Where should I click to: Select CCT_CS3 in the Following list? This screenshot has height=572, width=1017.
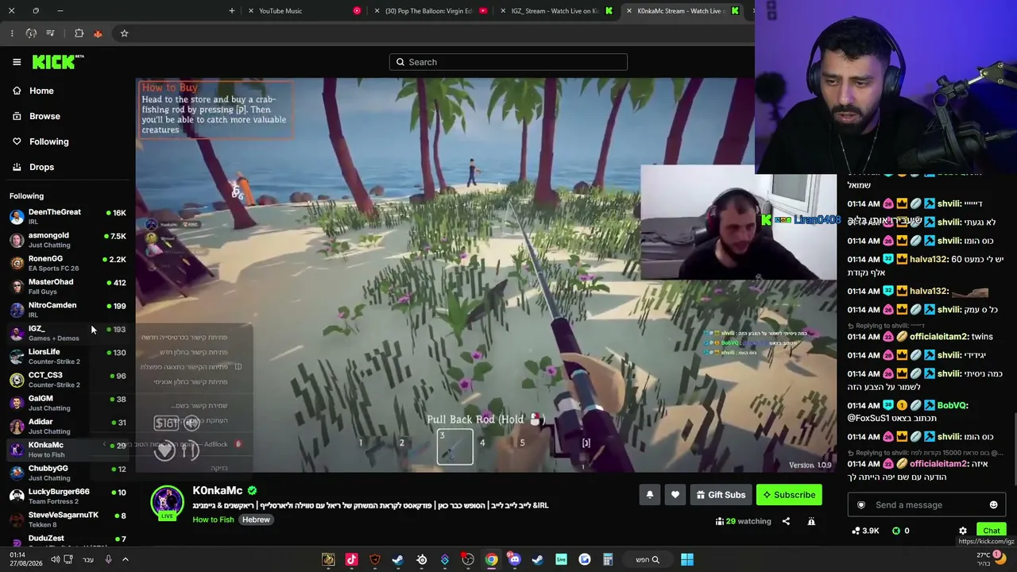click(68, 379)
